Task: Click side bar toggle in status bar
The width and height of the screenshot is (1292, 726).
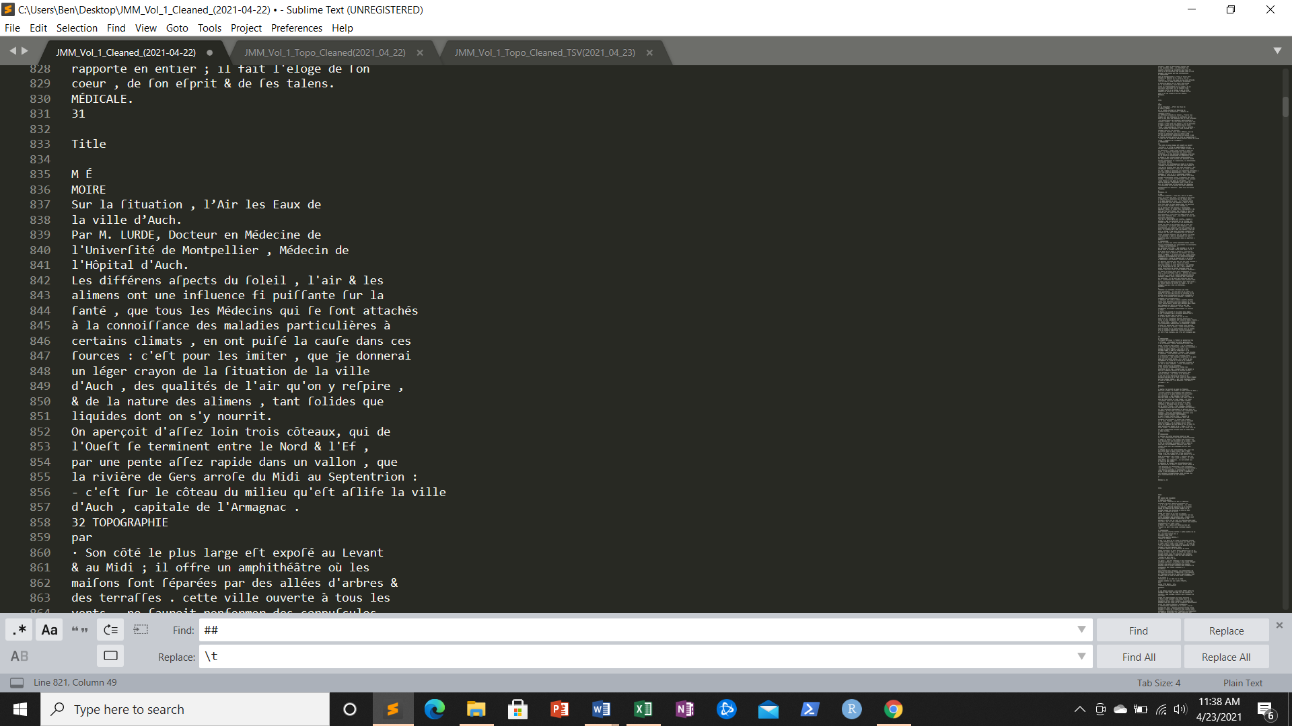Action: tap(17, 682)
